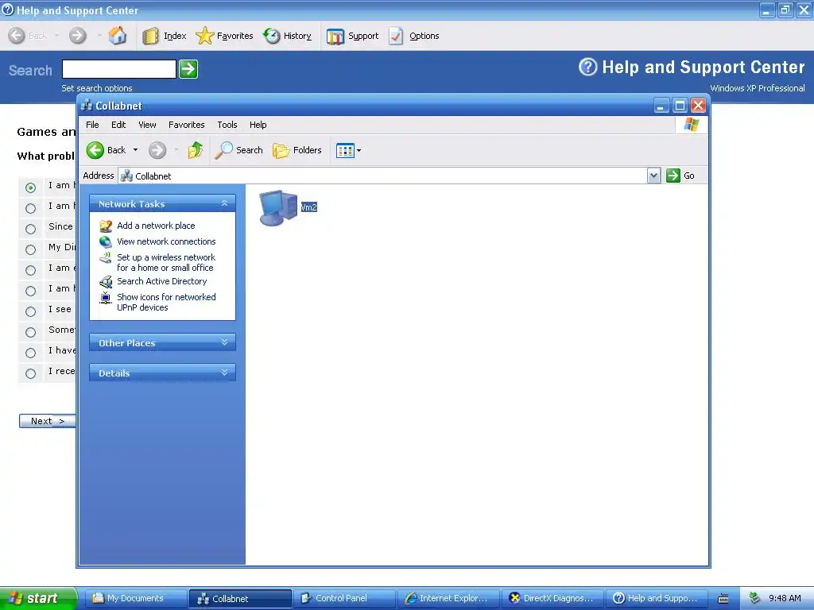This screenshot has height=610, width=814.
Task: Select the 'My Di...' radio button
Action: 31,249
